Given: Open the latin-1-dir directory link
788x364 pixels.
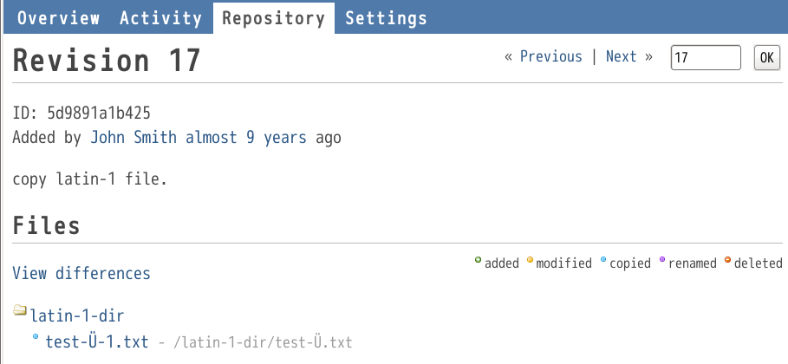Looking at the screenshot, I should pos(77,315).
